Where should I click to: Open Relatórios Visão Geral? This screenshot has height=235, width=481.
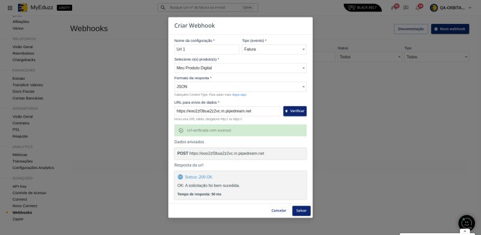click(x=22, y=47)
